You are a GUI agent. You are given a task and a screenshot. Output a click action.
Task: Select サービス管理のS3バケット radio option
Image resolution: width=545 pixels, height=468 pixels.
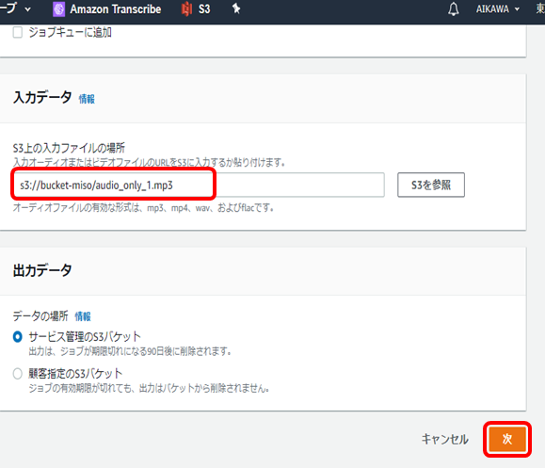17,336
